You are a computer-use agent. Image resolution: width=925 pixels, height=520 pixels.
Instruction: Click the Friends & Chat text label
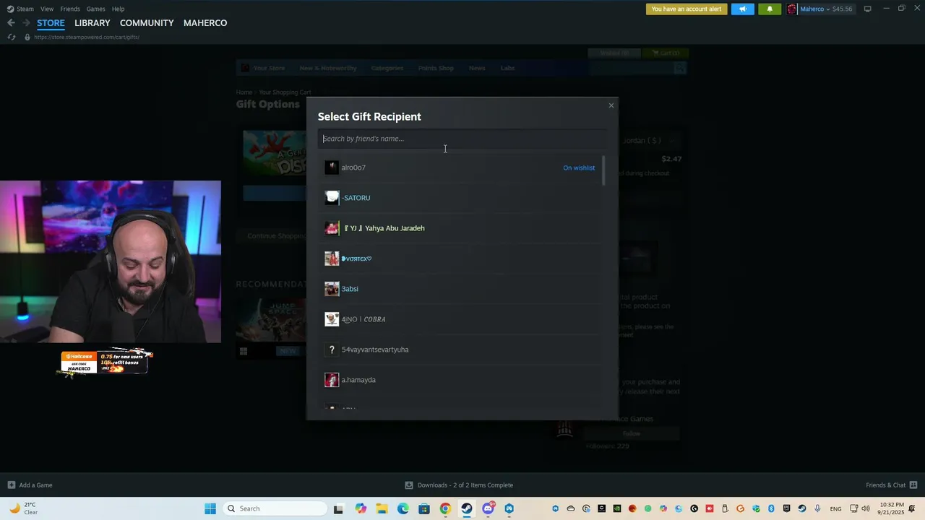(885, 485)
